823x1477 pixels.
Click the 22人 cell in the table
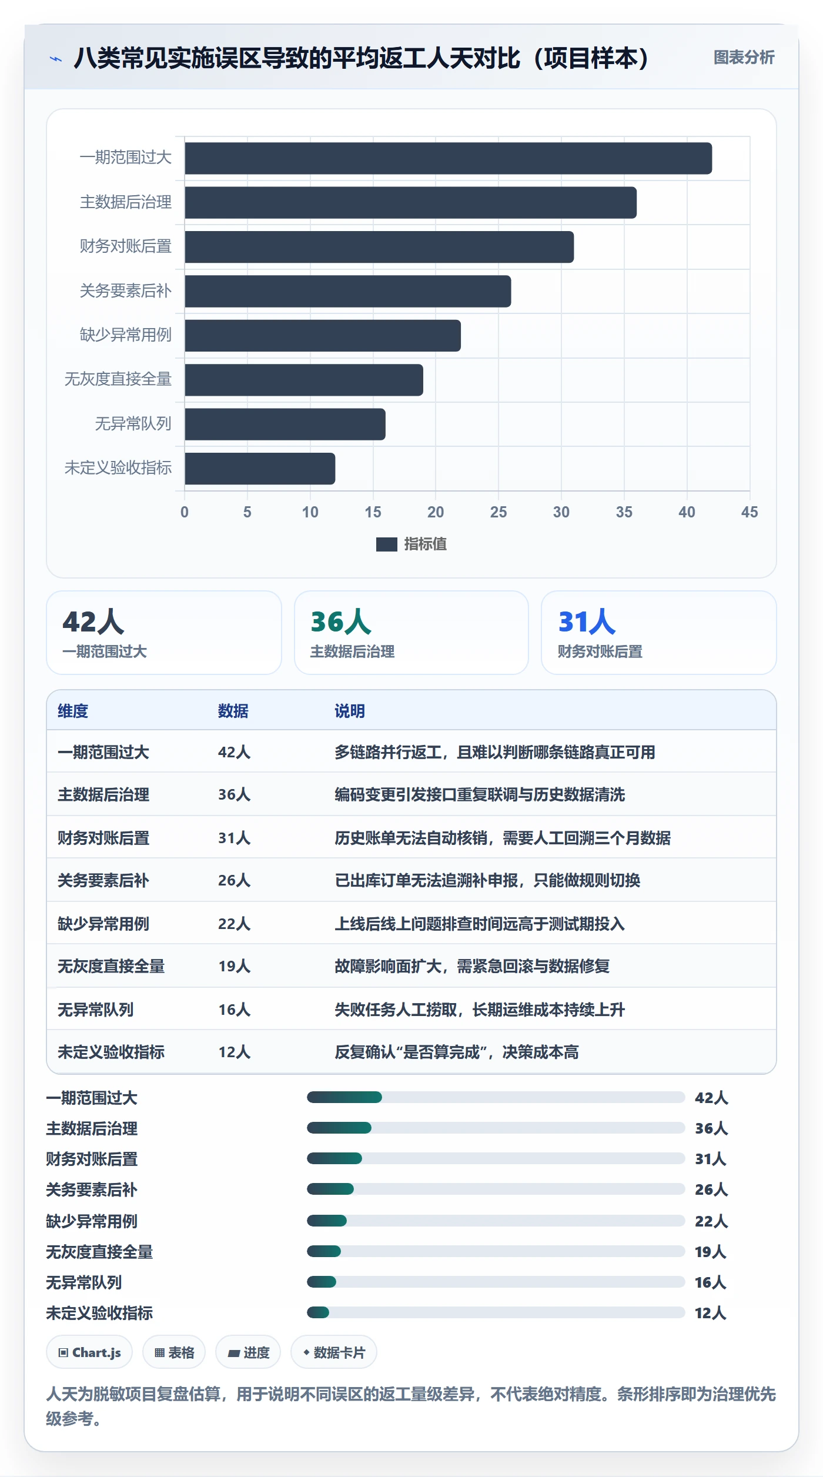pyautogui.click(x=234, y=924)
